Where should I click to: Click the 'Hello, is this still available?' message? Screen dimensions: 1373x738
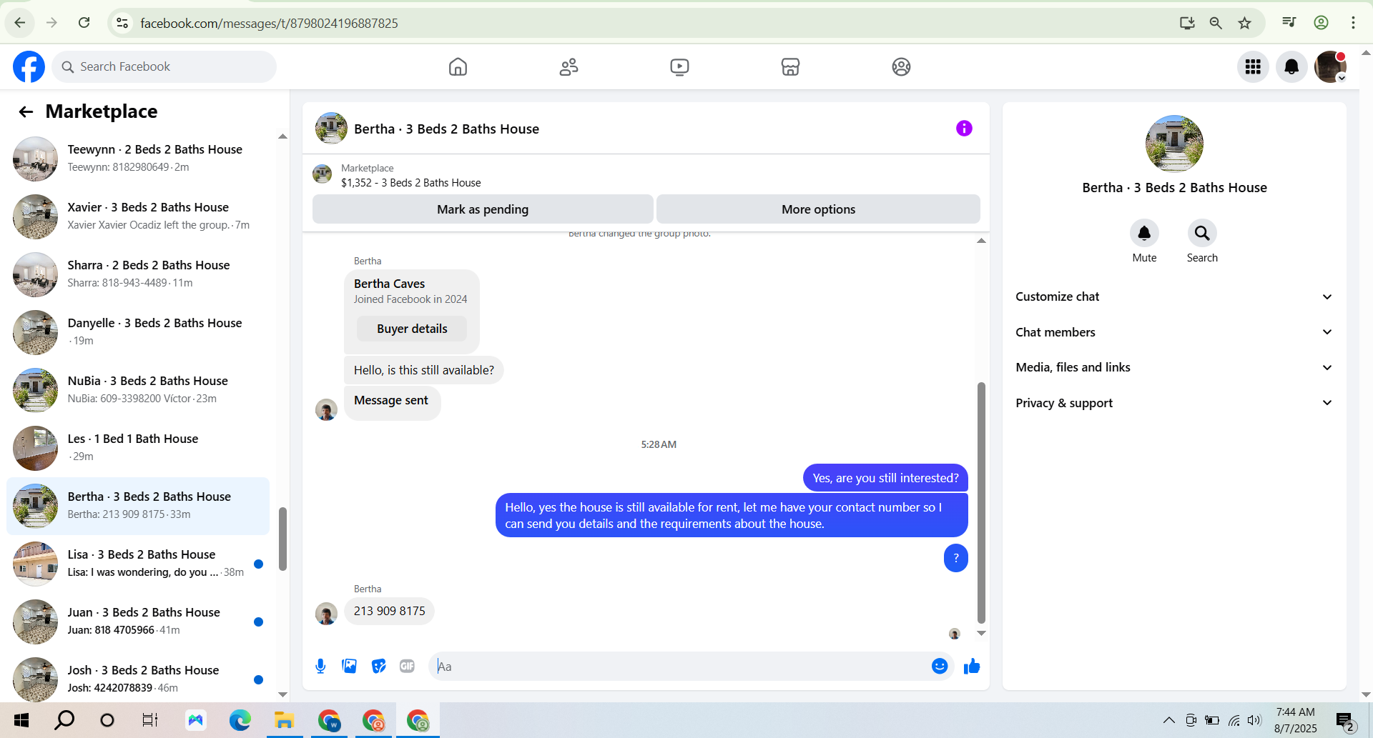(423, 370)
